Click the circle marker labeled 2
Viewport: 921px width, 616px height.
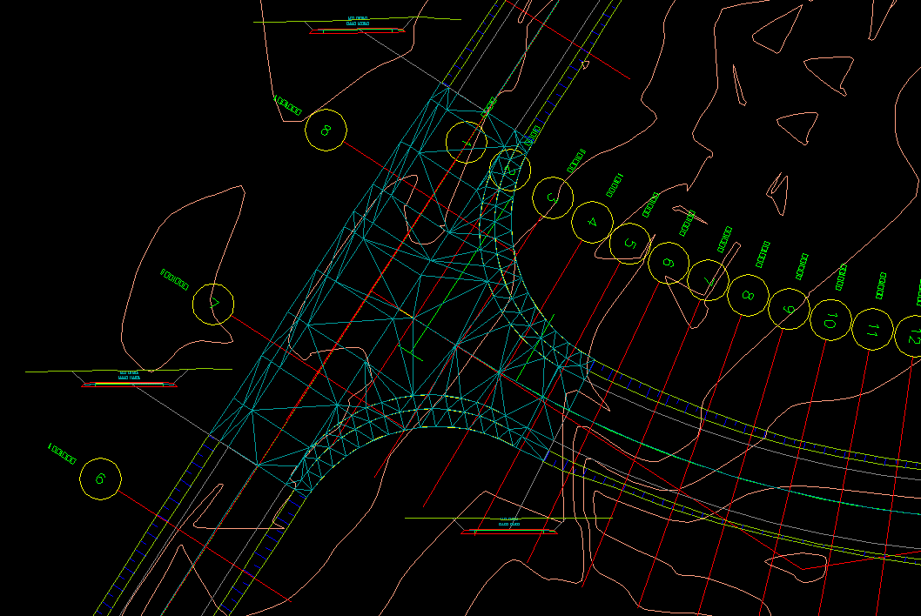tap(510, 170)
